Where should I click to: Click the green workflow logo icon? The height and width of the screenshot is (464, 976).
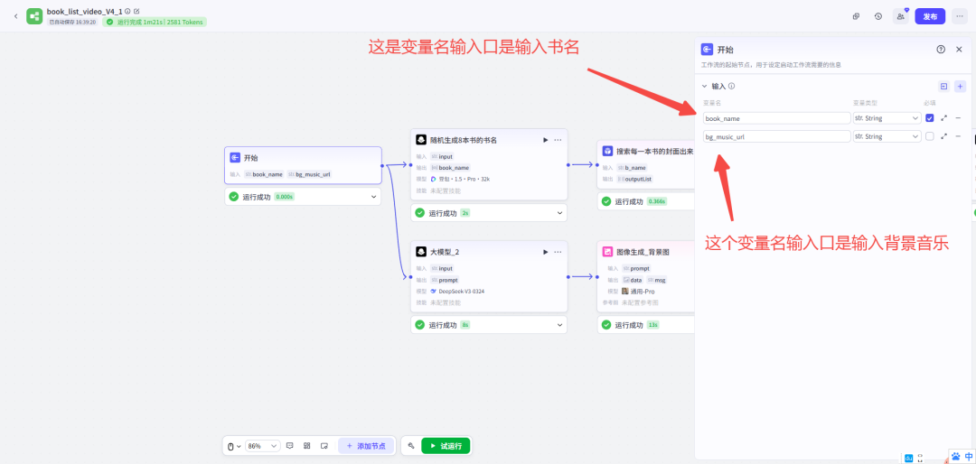(34, 16)
